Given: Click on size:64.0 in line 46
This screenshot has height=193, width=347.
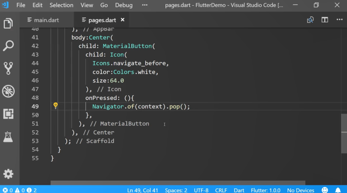Looking at the screenshot, I should [108, 81].
